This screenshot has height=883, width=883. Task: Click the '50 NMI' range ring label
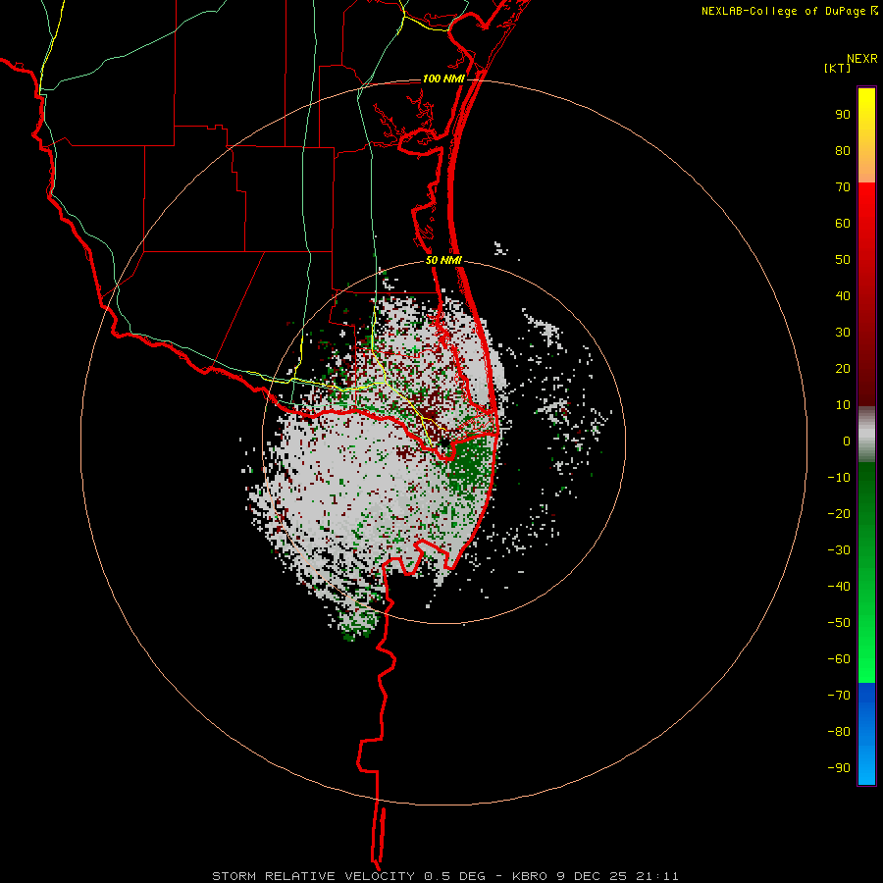[x=443, y=260]
